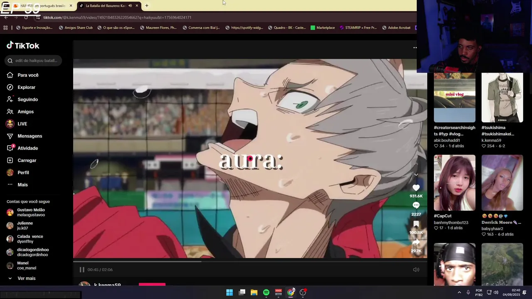The image size is (532, 299).
Task: Open the three-dot video options menu
Action: pos(415,48)
